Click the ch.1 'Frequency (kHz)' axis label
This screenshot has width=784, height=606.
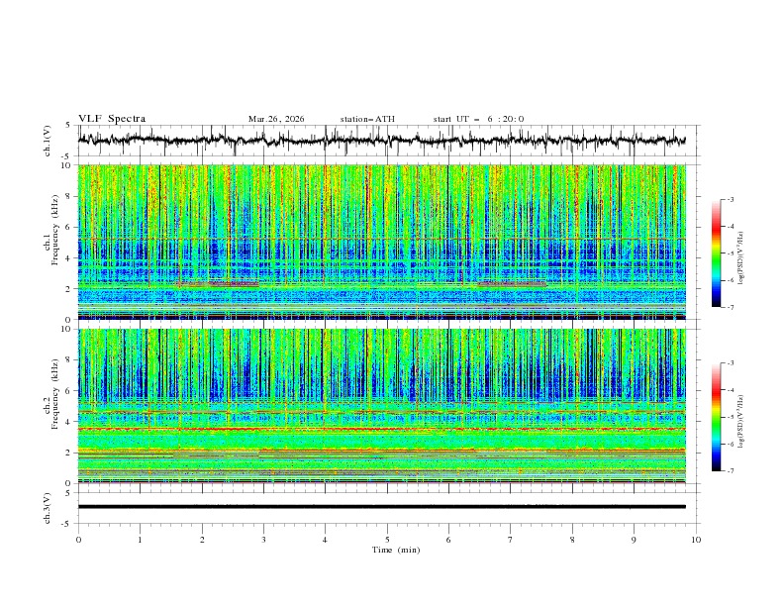coord(55,229)
